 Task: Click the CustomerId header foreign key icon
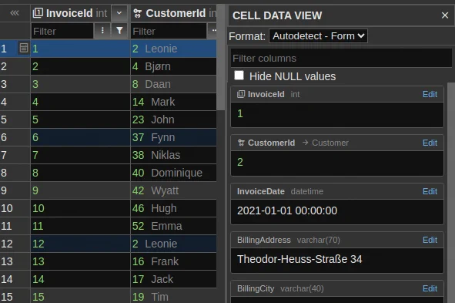point(137,13)
